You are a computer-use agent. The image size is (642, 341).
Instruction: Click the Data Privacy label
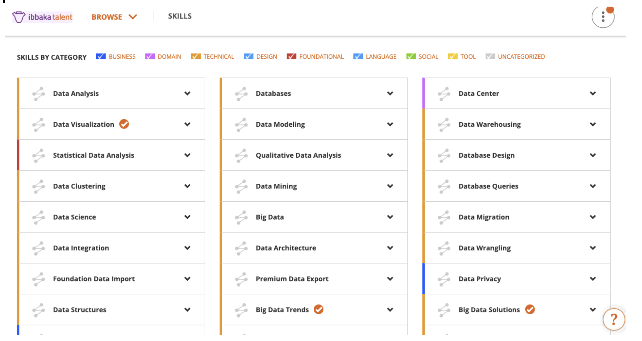(x=480, y=279)
